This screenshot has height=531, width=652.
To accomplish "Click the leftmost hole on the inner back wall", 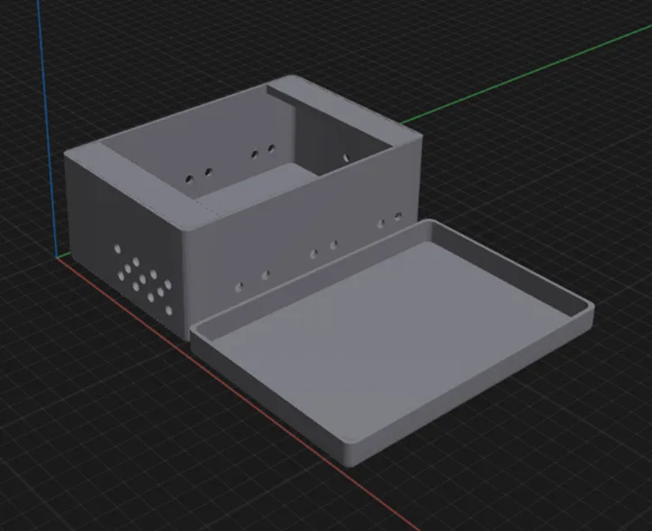I will (188, 180).
